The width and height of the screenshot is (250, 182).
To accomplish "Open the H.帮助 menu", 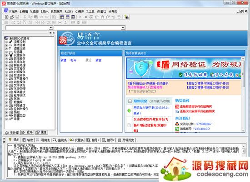I will pyautogui.click(x=113, y=11).
